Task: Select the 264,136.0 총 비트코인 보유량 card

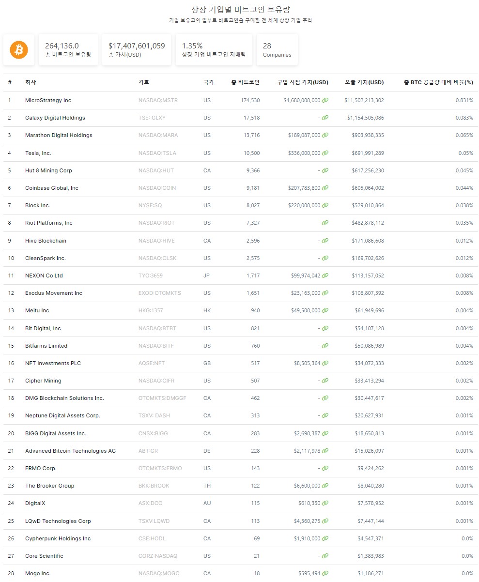Action: click(x=68, y=49)
